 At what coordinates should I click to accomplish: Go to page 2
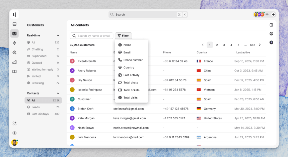[217, 45]
